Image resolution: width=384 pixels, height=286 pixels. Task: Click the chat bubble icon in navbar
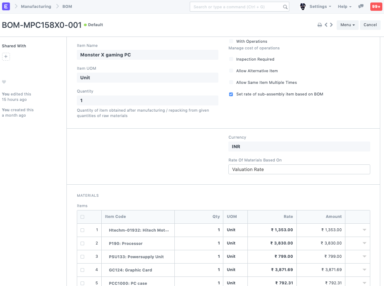pyautogui.click(x=361, y=7)
